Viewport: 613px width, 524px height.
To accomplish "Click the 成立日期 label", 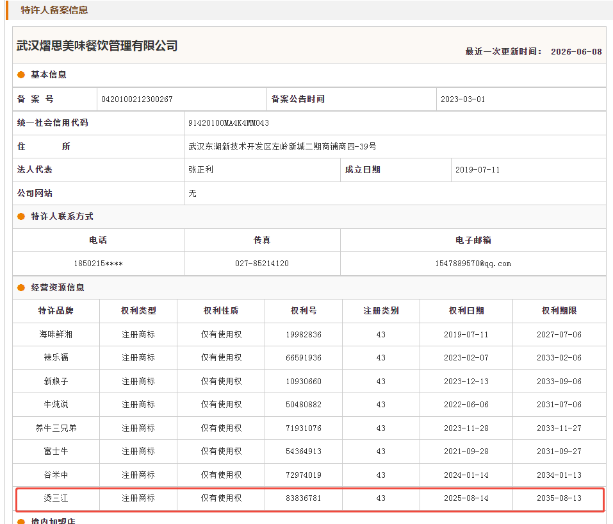I will click(x=363, y=170).
